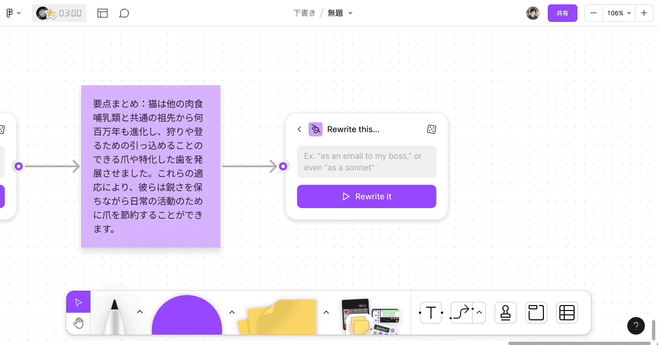Expand the shapes tool options
The width and height of the screenshot is (658, 345).
click(232, 311)
